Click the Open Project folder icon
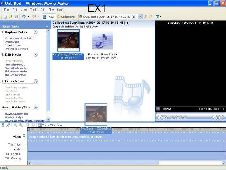This screenshot has height=170, width=226. click(x=10, y=17)
